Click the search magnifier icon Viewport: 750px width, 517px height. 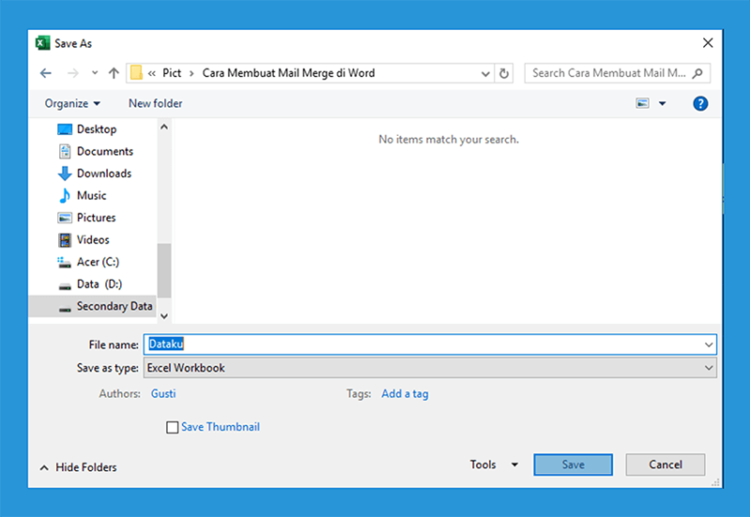pyautogui.click(x=697, y=73)
